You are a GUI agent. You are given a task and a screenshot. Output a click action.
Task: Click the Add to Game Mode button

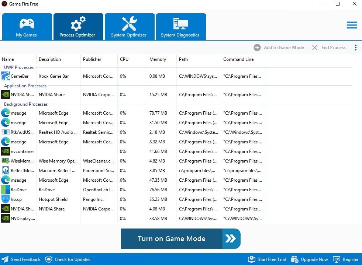pos(279,48)
